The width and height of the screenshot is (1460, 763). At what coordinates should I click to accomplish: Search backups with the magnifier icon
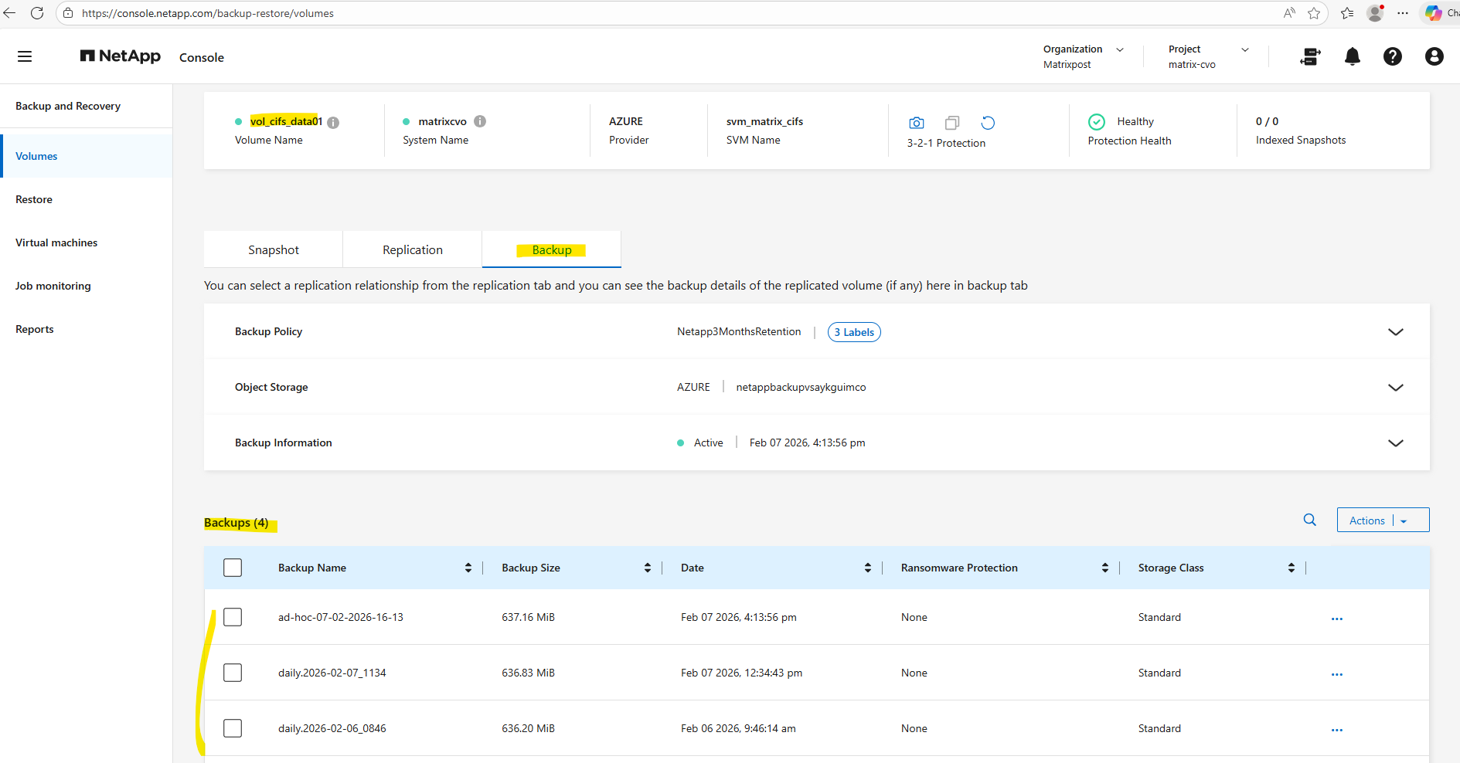click(x=1309, y=520)
